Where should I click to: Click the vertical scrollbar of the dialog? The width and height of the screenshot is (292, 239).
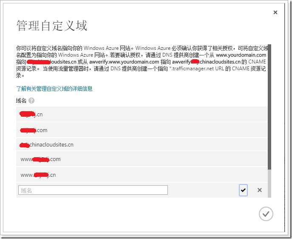[x=269, y=121]
